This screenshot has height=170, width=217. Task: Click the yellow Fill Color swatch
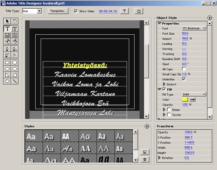[185, 99]
